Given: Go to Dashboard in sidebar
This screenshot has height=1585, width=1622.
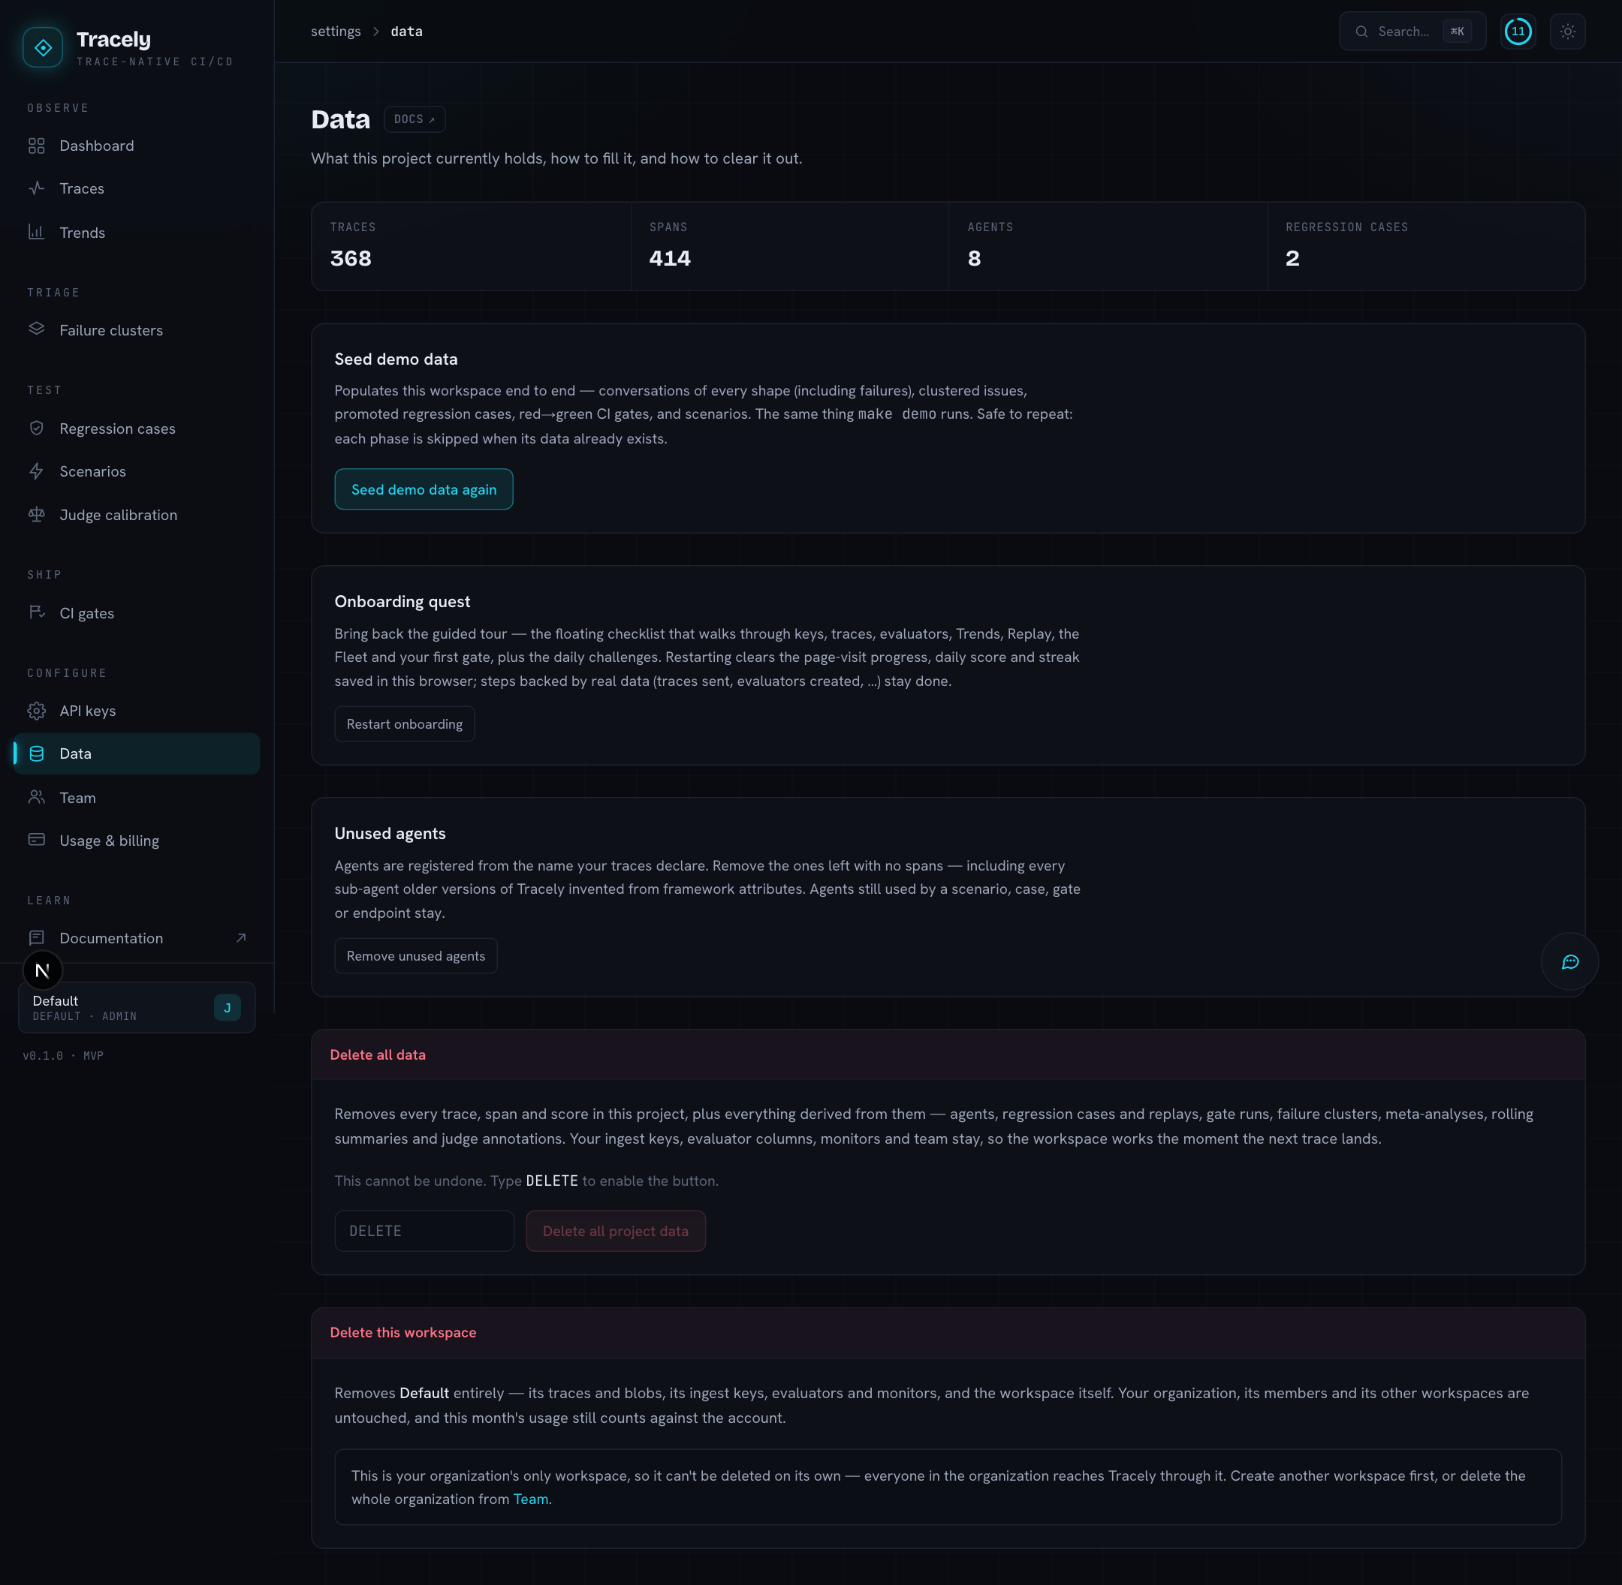Looking at the screenshot, I should pyautogui.click(x=137, y=146).
